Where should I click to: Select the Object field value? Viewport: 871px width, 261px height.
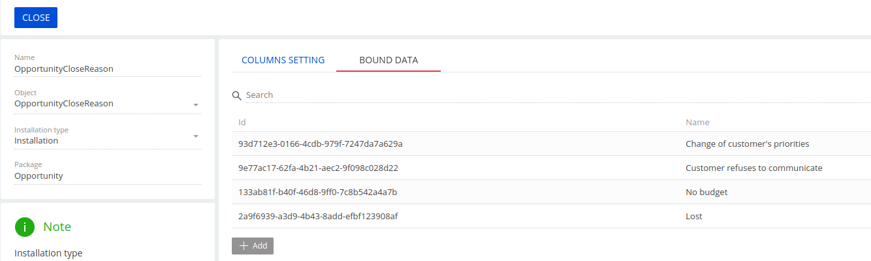tap(64, 103)
